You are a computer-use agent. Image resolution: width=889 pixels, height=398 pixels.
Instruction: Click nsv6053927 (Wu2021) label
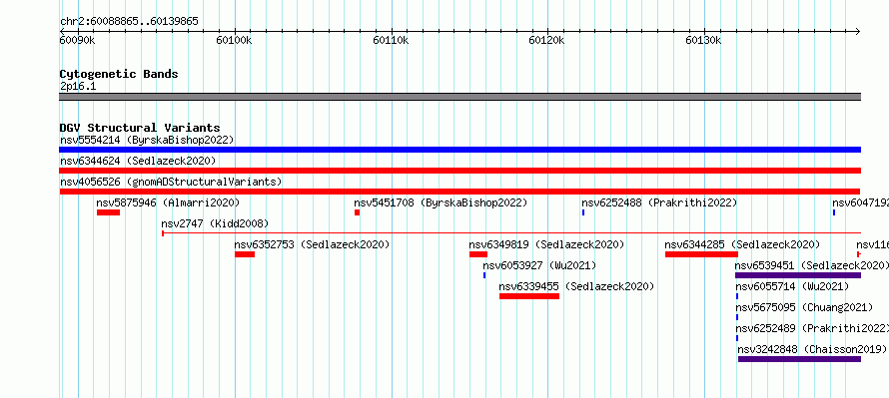point(539,265)
